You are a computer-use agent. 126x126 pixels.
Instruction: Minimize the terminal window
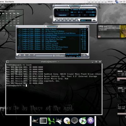coord(92,62)
